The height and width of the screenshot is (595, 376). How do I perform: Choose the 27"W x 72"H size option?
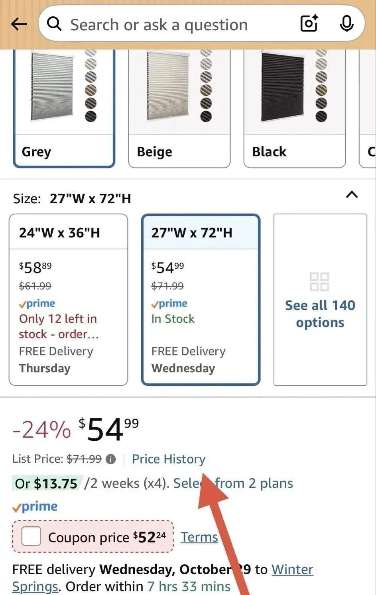click(x=201, y=300)
